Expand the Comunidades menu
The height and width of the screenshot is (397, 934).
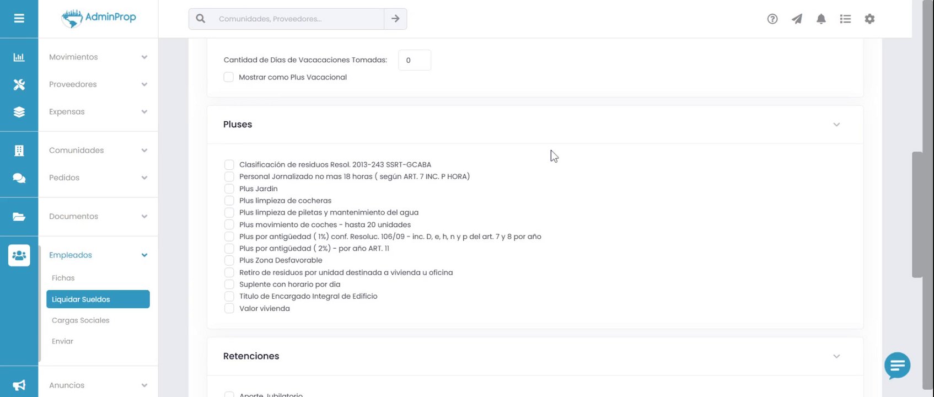pos(98,150)
